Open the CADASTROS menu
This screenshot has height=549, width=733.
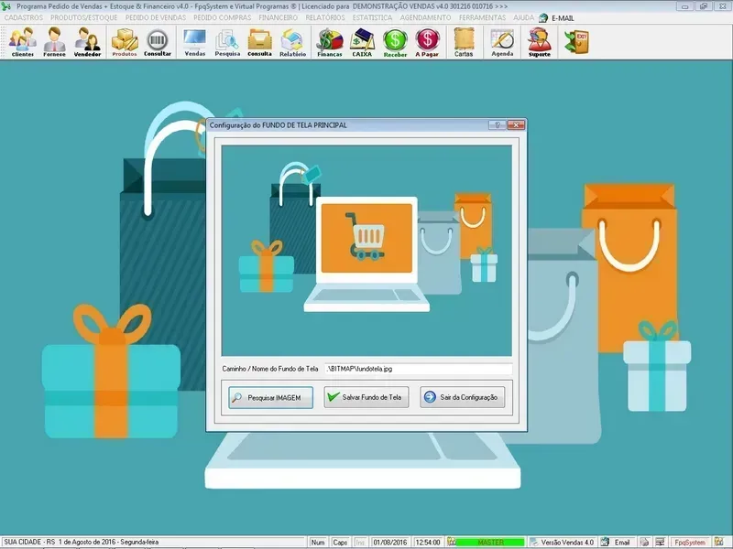click(24, 17)
